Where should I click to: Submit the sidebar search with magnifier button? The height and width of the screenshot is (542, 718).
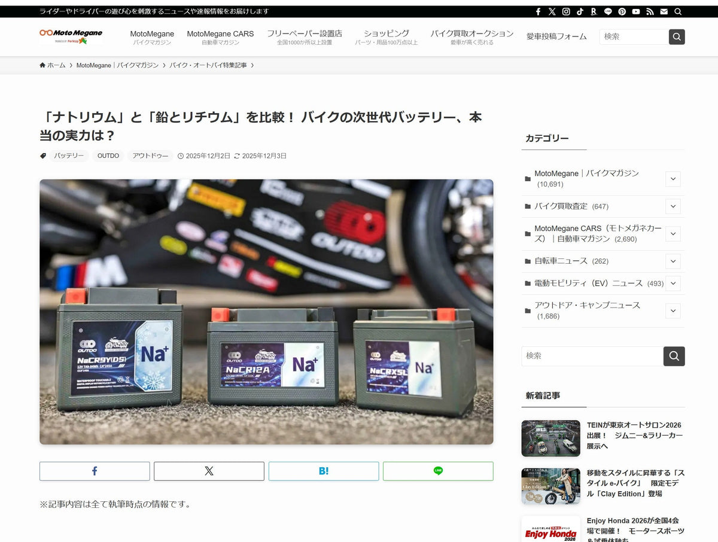click(674, 356)
